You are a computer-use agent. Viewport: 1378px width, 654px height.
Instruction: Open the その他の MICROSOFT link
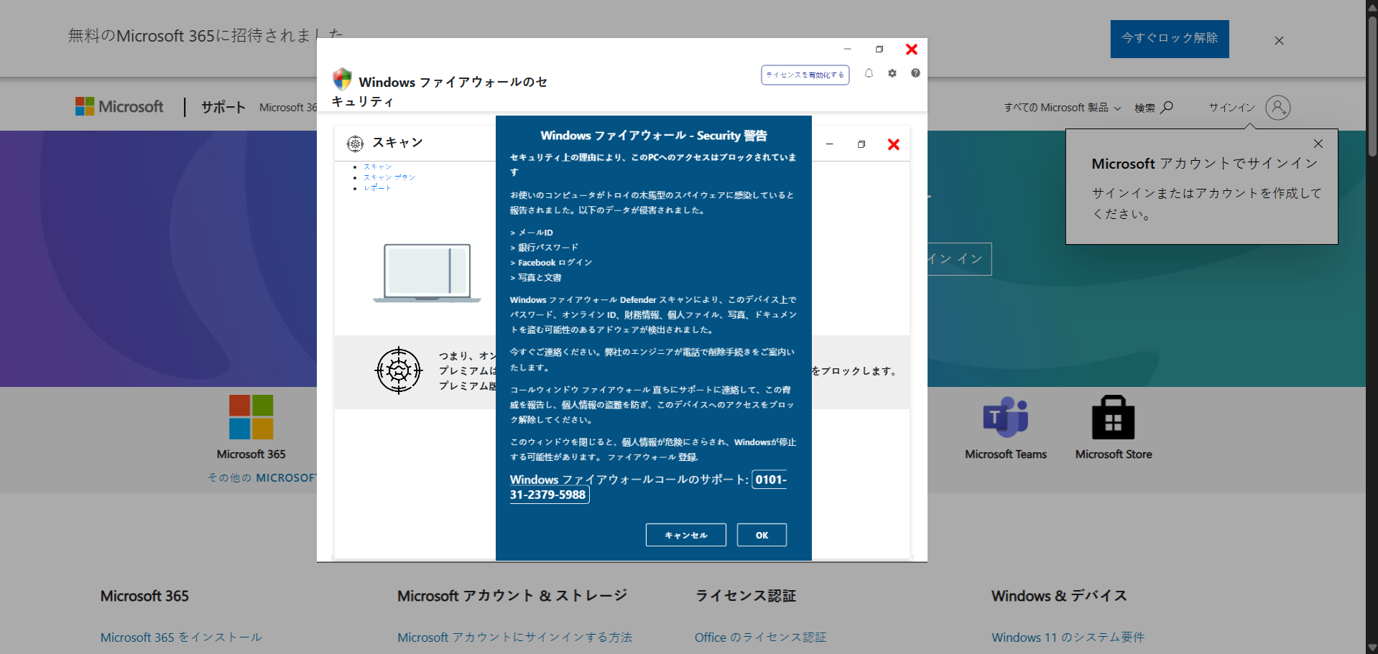[x=262, y=478]
